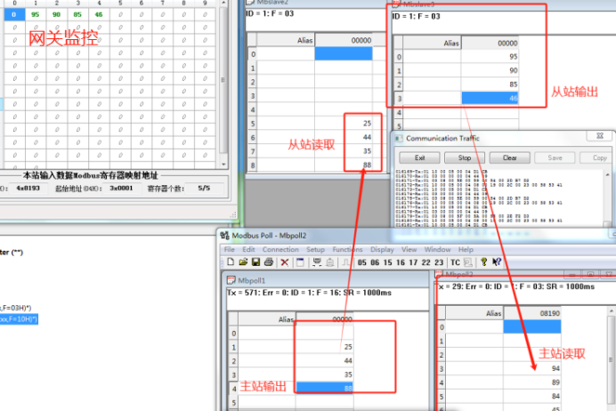
Task: Click the 22 function toolbar button
Action: tap(426, 262)
